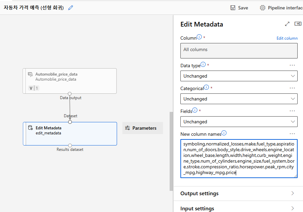Open the ellipsis menu for Categorical
This screenshot has width=303, height=212.
(x=292, y=88)
